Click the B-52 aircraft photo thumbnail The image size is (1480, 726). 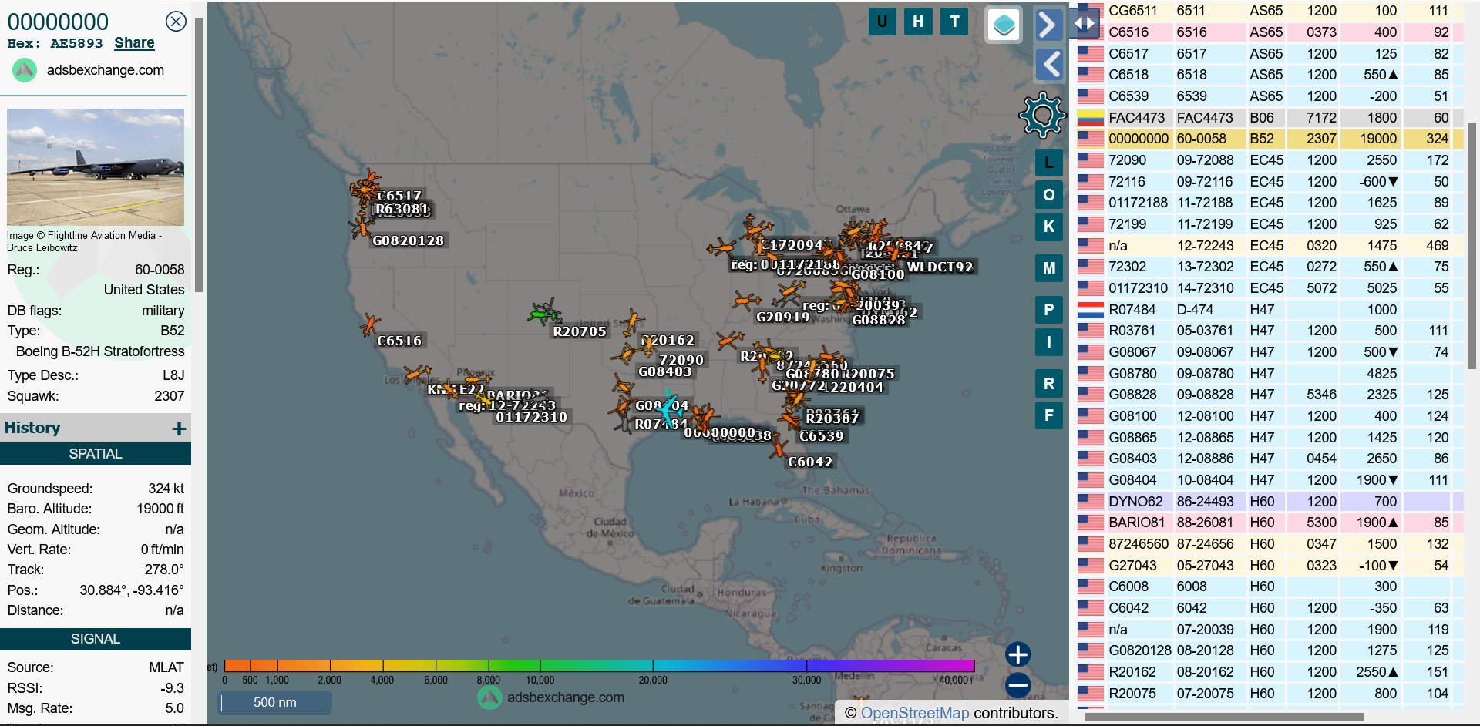96,166
